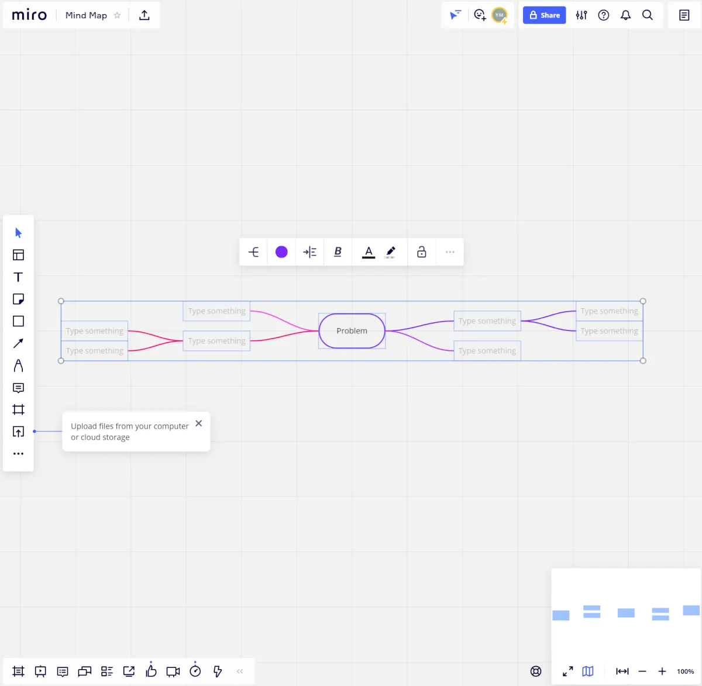The image size is (702, 686).
Task: Select the Text tool in left toolbar
Action: tap(18, 277)
